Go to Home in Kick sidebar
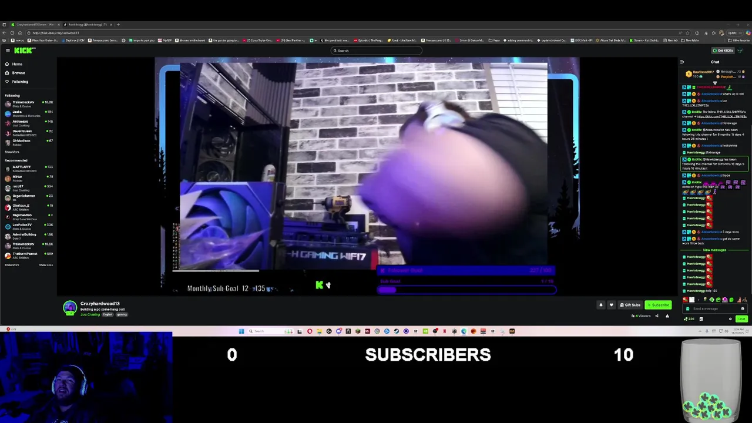752x423 pixels. (x=14, y=64)
